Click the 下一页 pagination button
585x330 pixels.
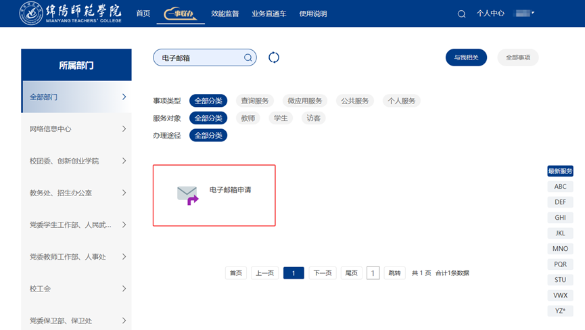click(323, 273)
